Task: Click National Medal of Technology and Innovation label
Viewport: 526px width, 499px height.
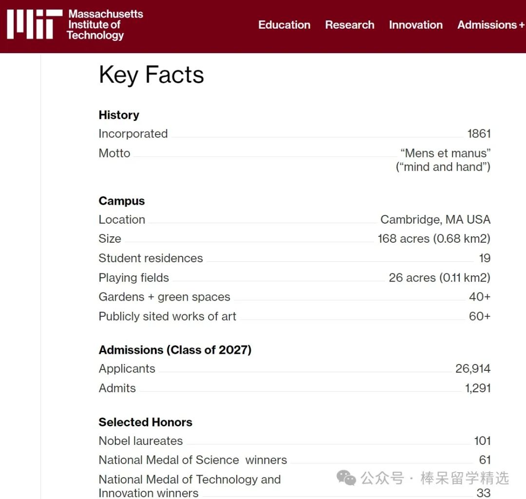Action: point(189,486)
